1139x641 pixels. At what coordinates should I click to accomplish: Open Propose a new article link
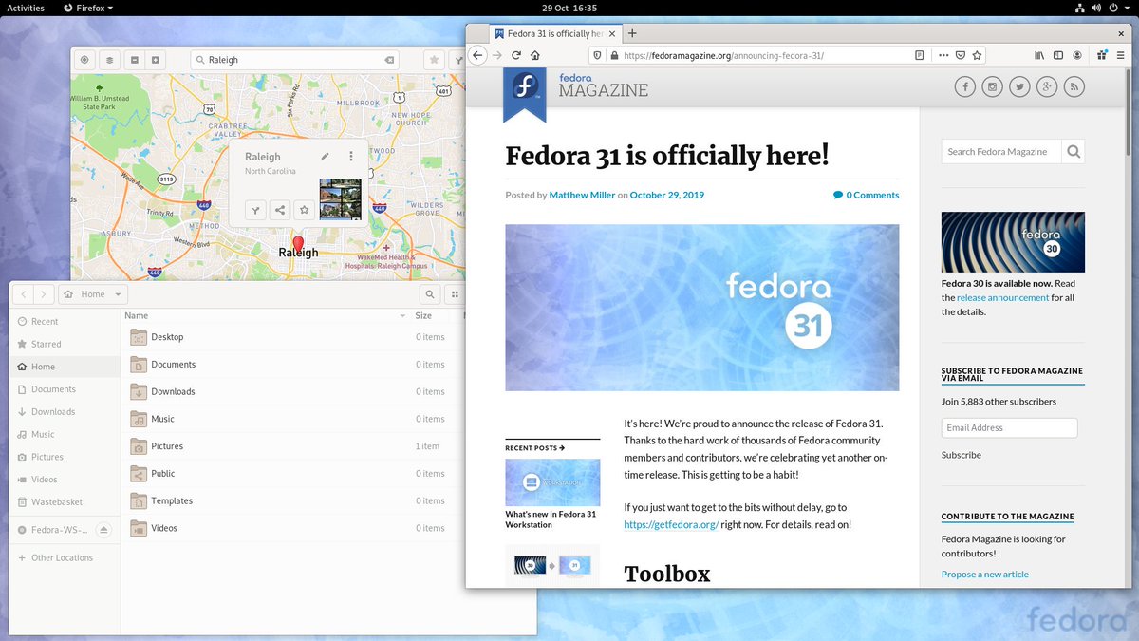[x=985, y=574]
